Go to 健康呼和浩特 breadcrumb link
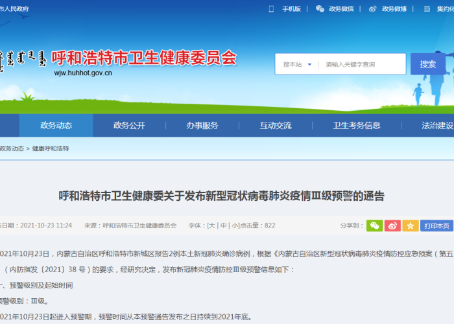Image resolution: width=454 pixels, height=324 pixels. tap(51, 148)
